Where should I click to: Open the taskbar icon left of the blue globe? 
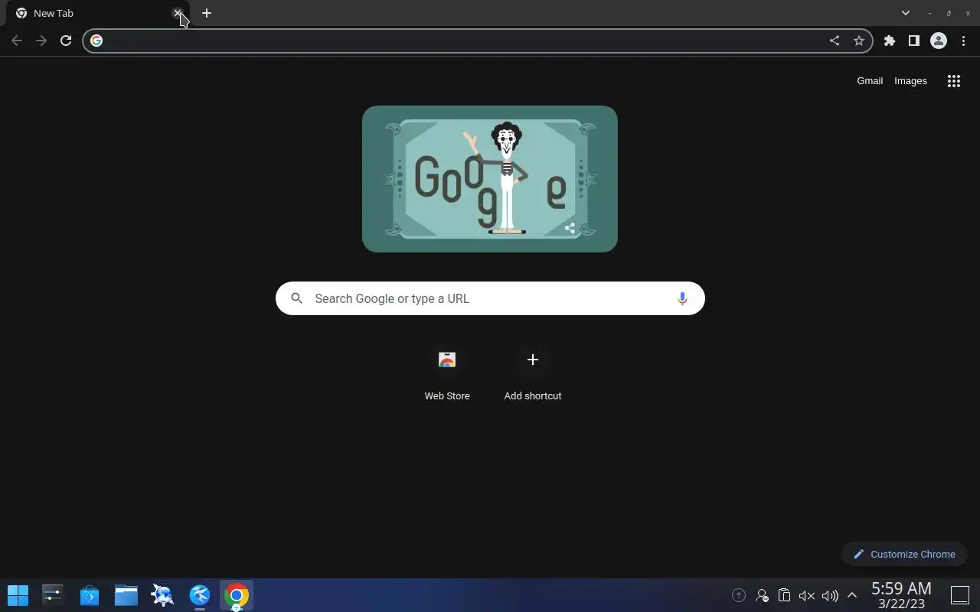coord(163,595)
